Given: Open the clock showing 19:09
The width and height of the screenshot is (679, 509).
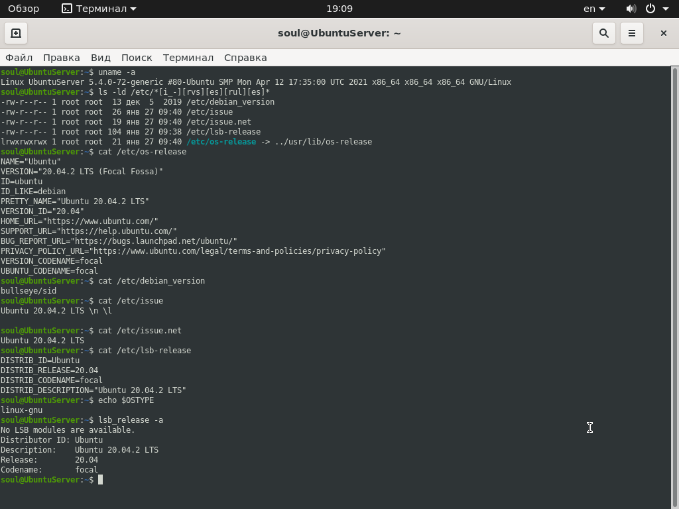Looking at the screenshot, I should [x=339, y=9].
